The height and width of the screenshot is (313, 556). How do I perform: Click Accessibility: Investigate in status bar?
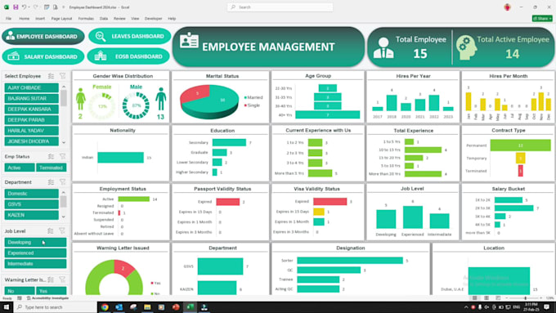pyautogui.click(x=47, y=298)
